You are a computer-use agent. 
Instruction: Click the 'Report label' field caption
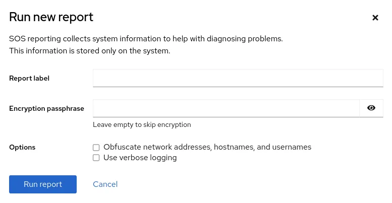[29, 78]
